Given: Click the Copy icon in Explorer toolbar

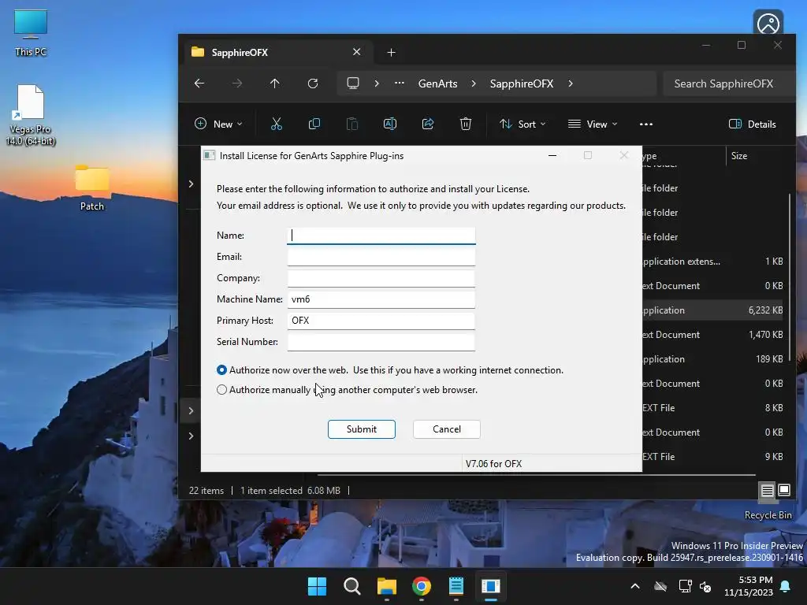Looking at the screenshot, I should (x=314, y=124).
